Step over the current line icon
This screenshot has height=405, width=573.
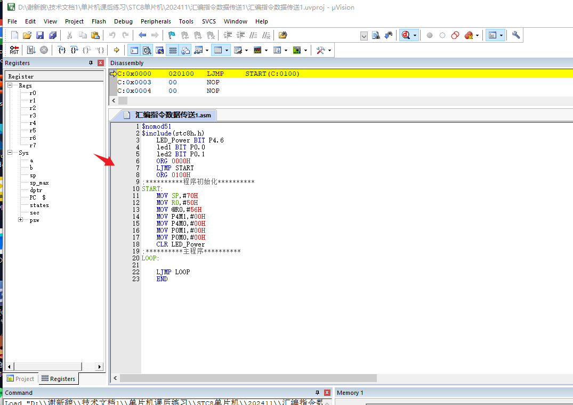[74, 50]
